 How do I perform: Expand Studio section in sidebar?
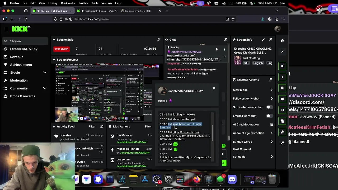[45, 73]
